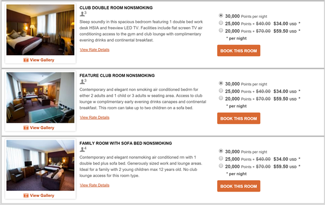The height and width of the screenshot is (205, 325).
Task: Open the Family Room photo thumbnail
Action: (x=40, y=165)
